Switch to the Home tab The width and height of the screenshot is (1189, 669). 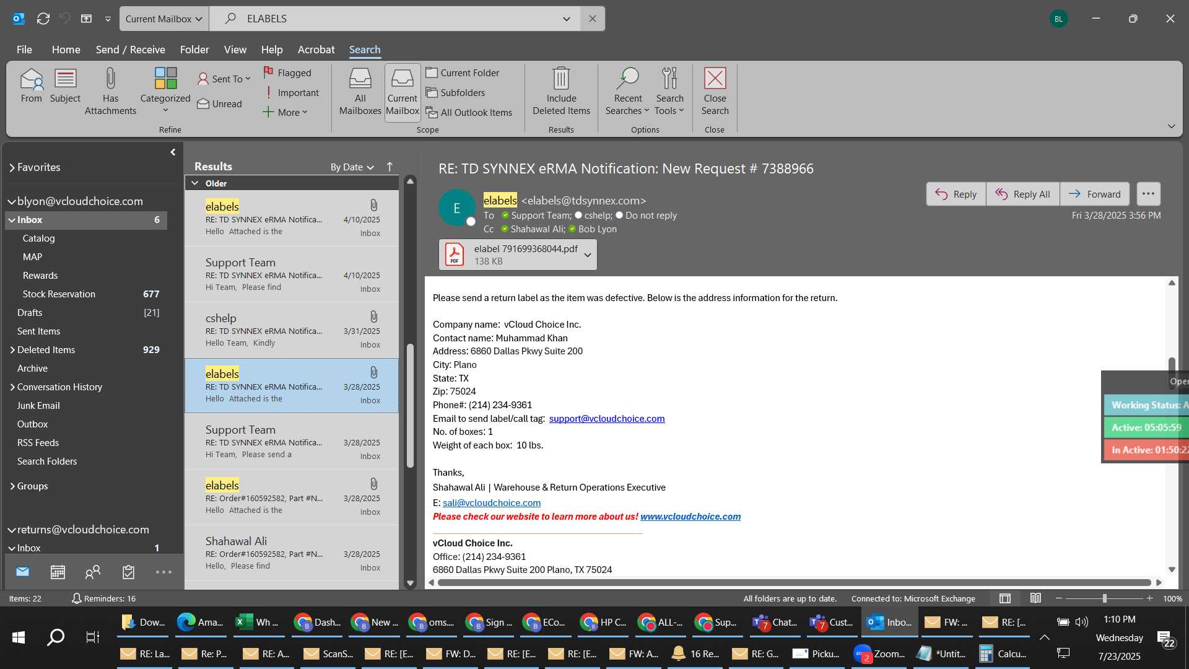[x=66, y=50]
